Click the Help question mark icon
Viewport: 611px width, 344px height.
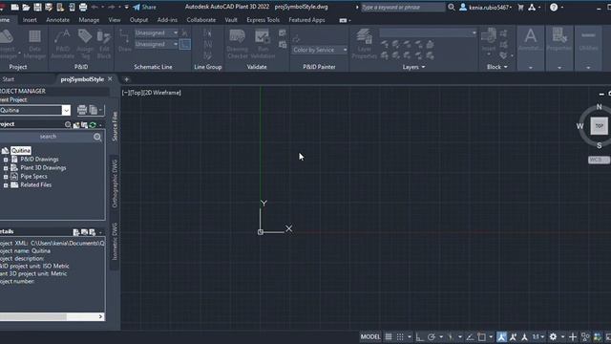pos(554,7)
